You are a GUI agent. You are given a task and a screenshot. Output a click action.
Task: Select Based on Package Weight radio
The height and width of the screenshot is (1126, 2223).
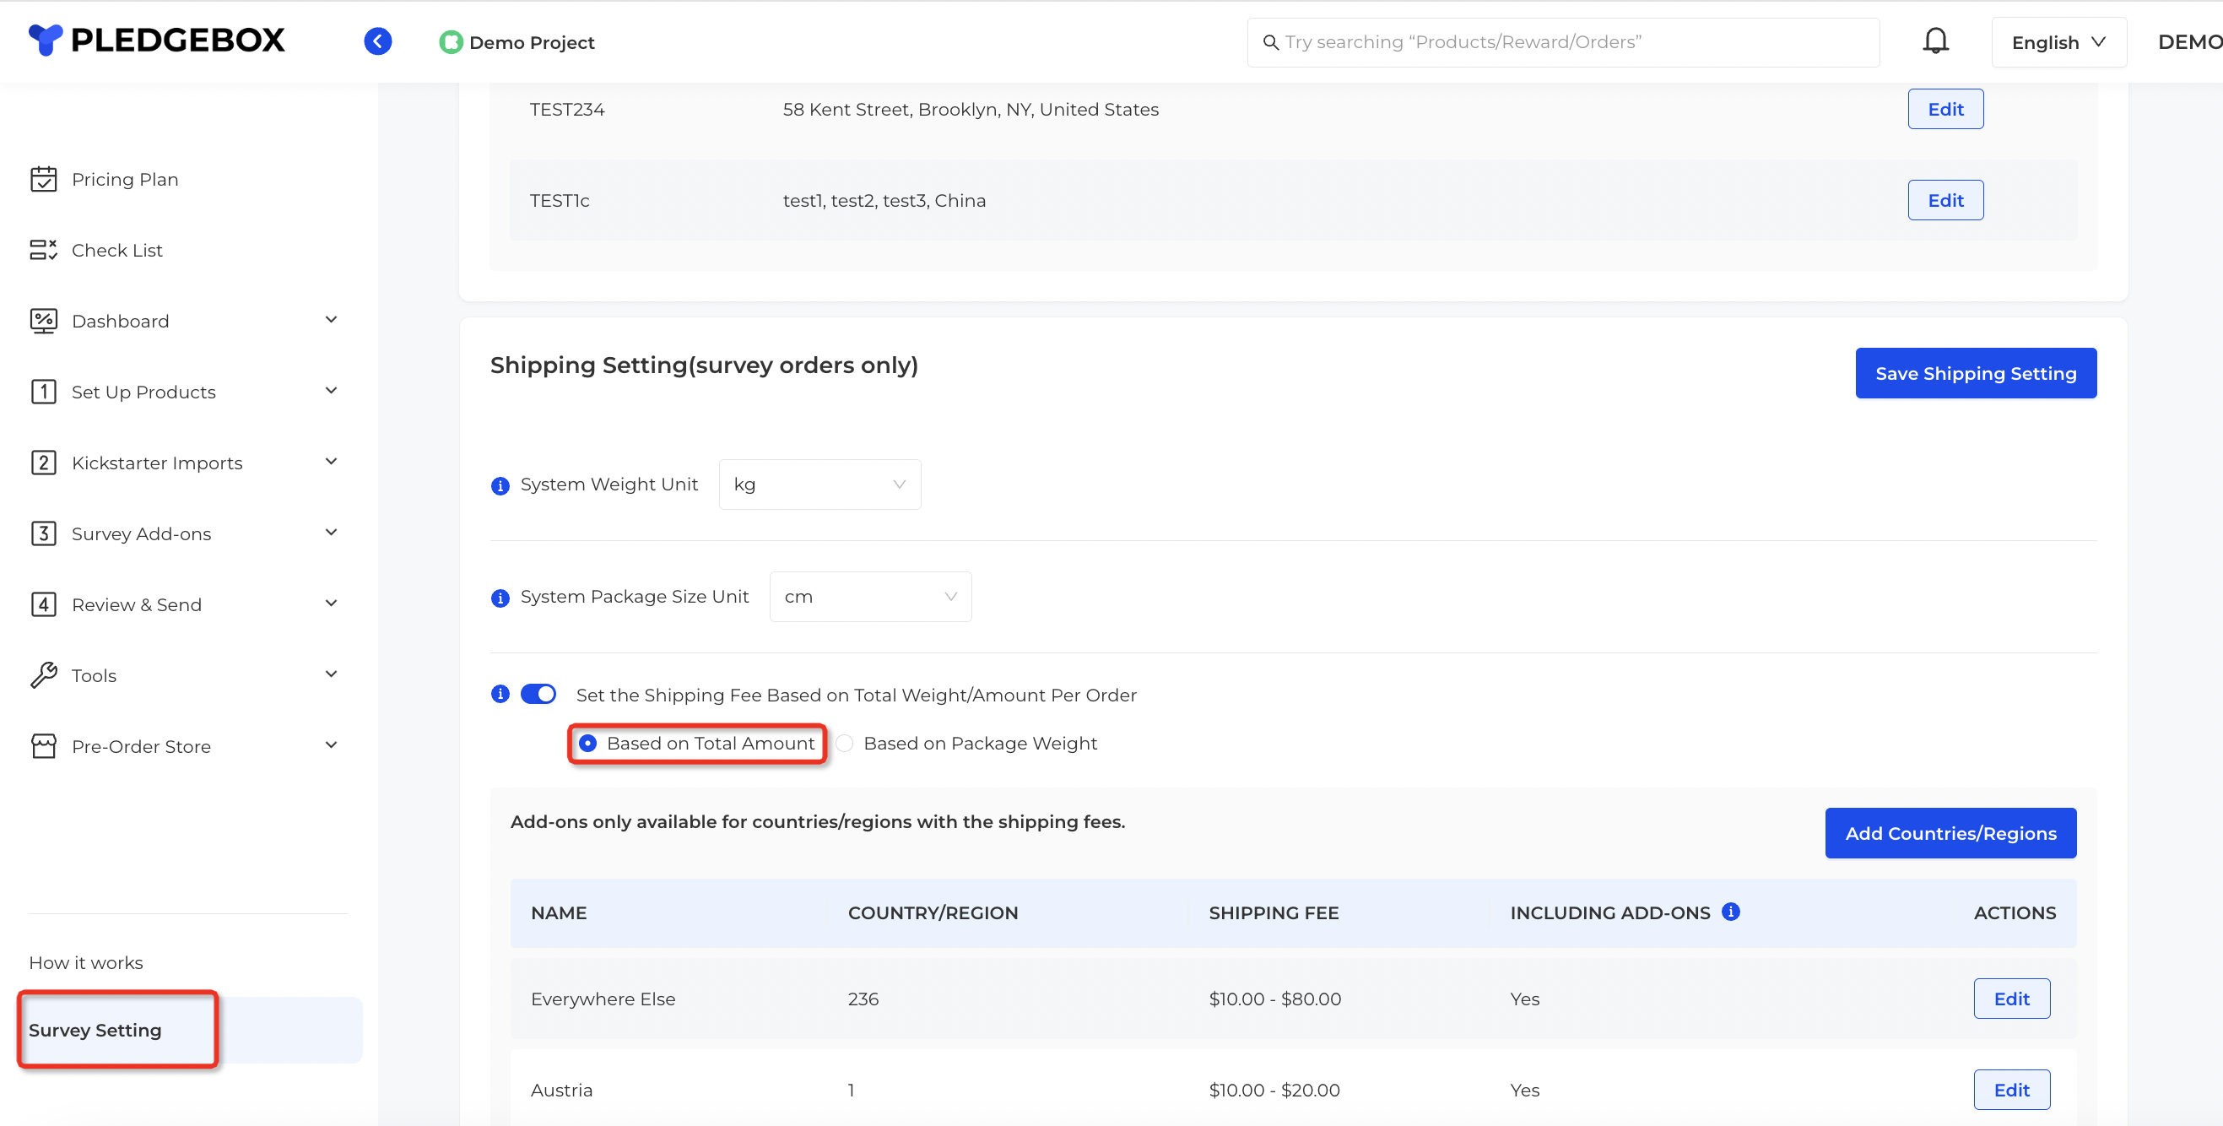point(845,743)
